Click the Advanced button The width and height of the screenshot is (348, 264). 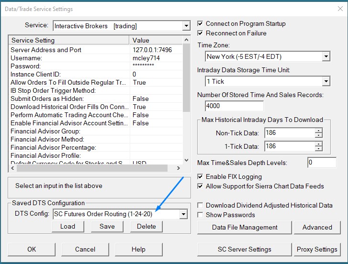(x=317, y=228)
